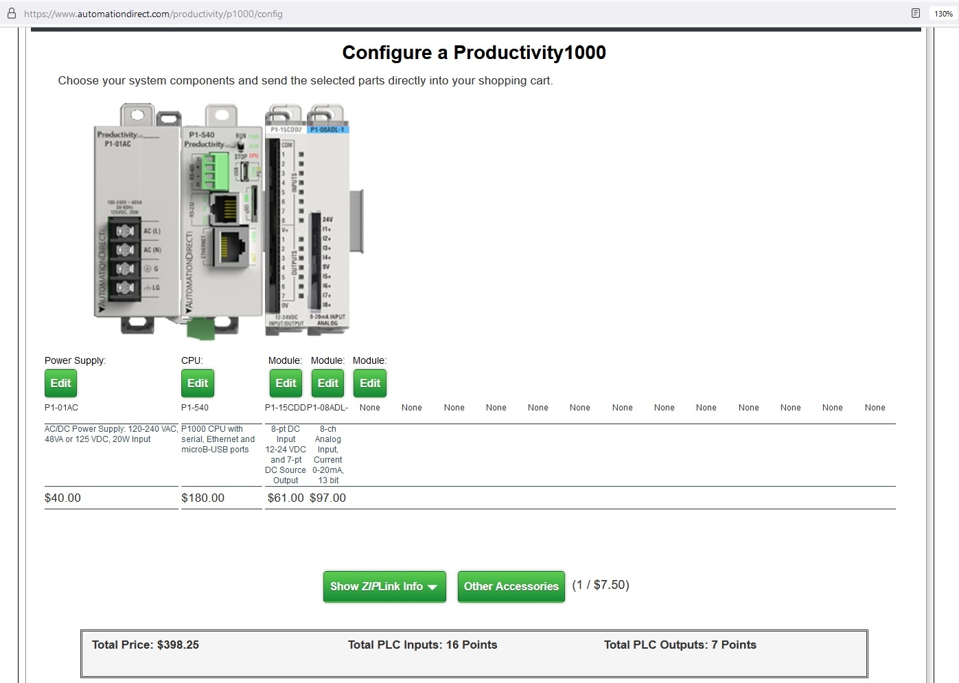Click the Configure a Productivity1000 heading
The height and width of the screenshot is (683, 959).
(x=474, y=53)
